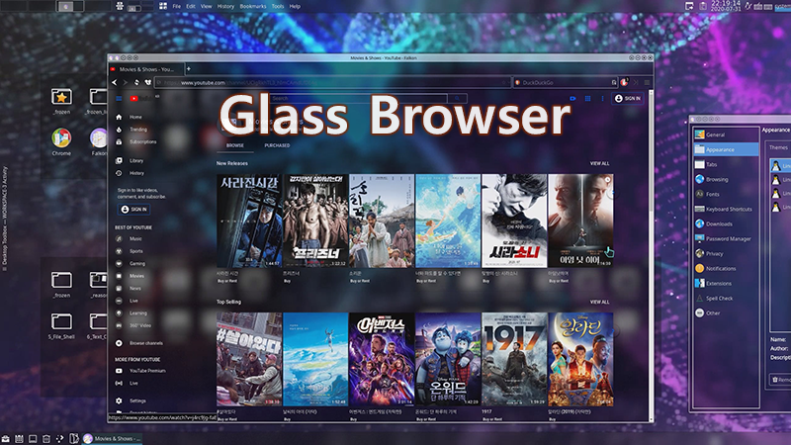
Task: Select Tabs in Preferences window
Action: pos(726,164)
